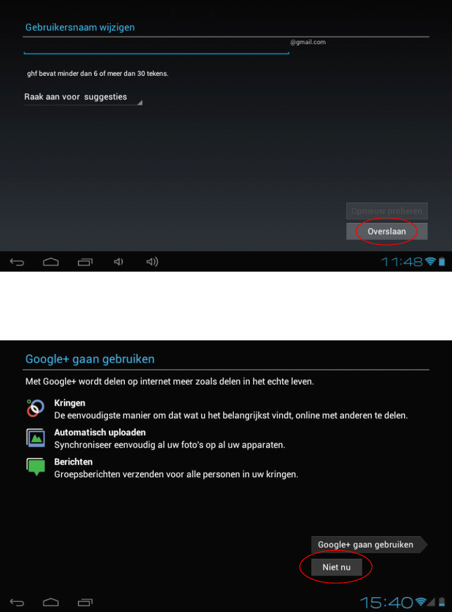Tap the back arrow in bottom navigation bar
The width and height of the screenshot is (452, 612).
pyautogui.click(x=17, y=602)
